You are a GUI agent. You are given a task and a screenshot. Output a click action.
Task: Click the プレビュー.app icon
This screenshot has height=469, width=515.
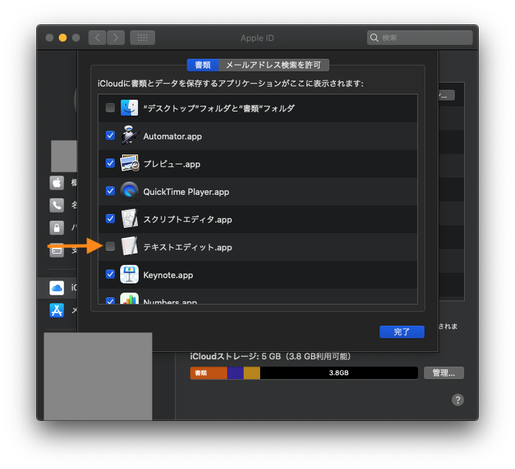point(129,163)
